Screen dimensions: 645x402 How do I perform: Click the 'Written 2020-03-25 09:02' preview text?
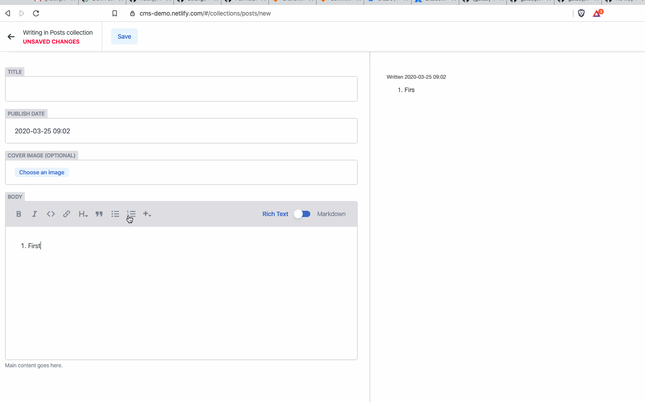click(x=417, y=77)
